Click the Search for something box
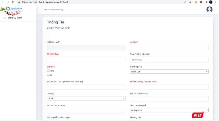Screen dimensions: 219x121 82,10
